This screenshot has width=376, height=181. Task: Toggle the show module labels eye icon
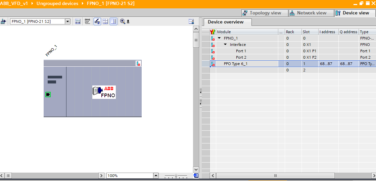[97, 21]
